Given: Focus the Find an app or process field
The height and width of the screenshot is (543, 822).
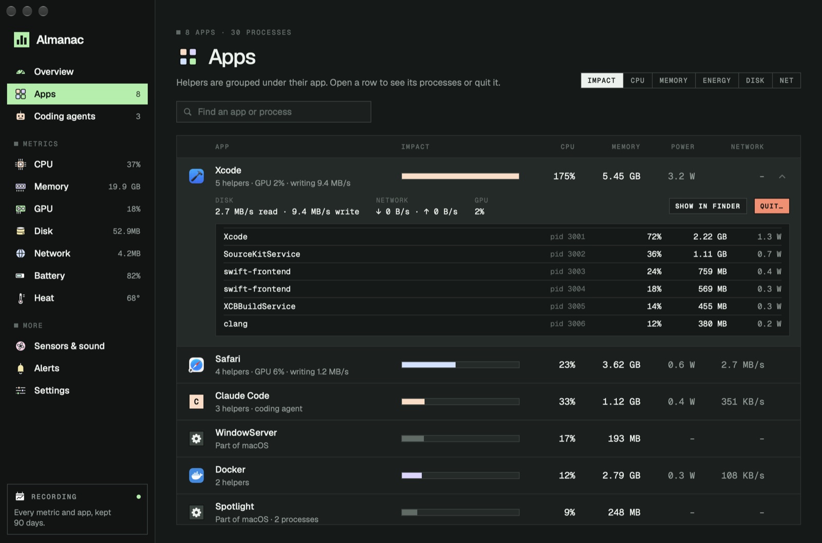Looking at the screenshot, I should click(274, 112).
